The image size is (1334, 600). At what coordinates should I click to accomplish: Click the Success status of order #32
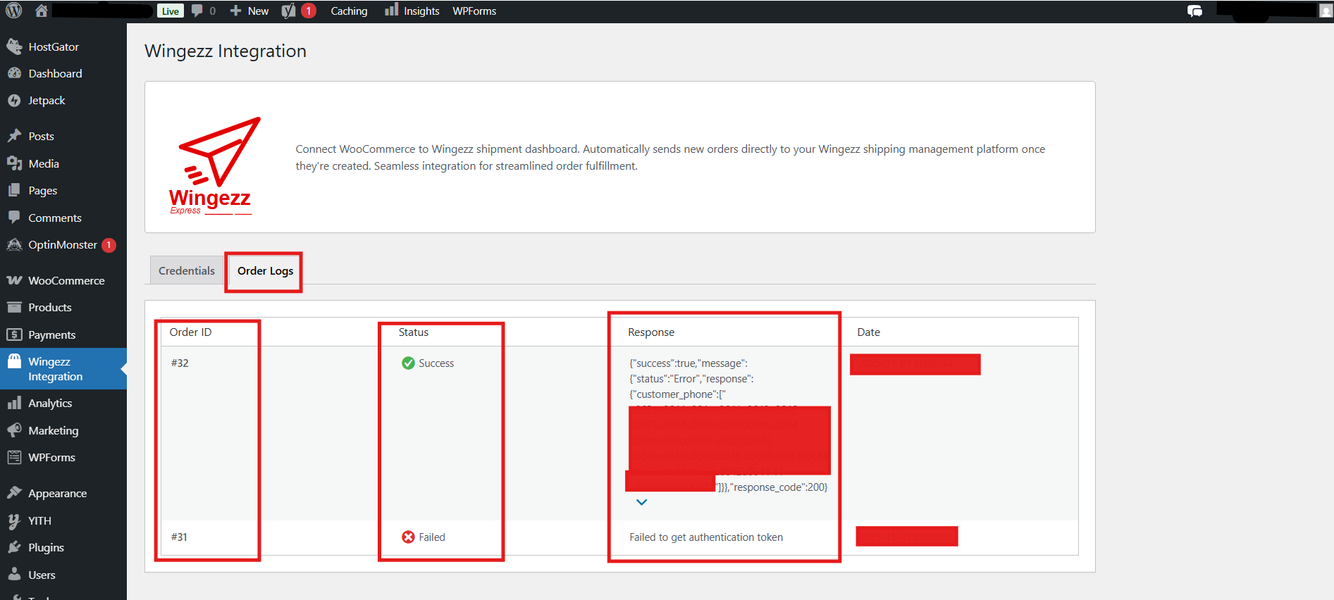[428, 363]
